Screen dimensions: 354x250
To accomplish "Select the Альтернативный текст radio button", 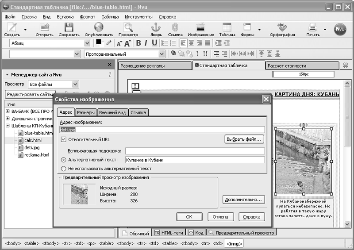I will [63, 160].
